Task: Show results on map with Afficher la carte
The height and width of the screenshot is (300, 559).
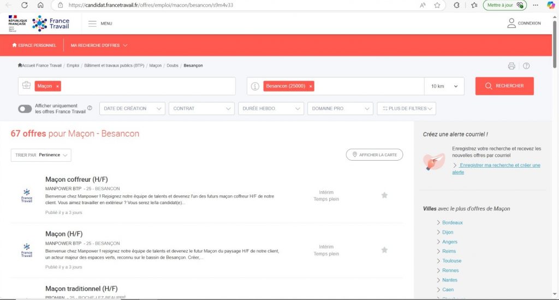Action: tap(374, 155)
